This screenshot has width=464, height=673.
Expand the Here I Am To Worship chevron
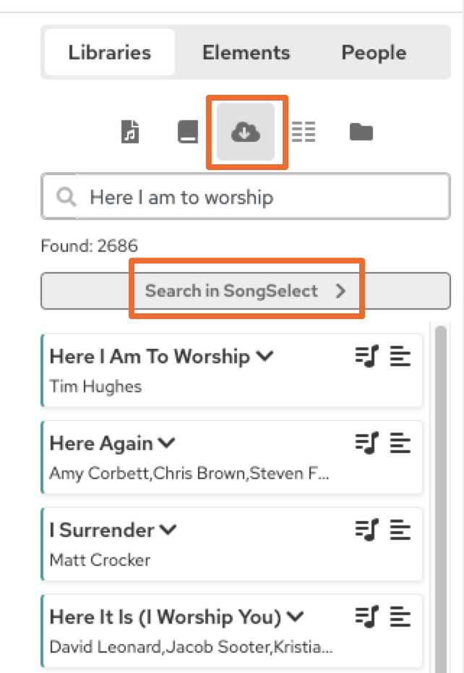(x=265, y=357)
